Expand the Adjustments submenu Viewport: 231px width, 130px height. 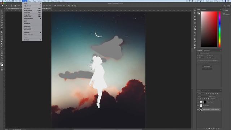pos(32,6)
